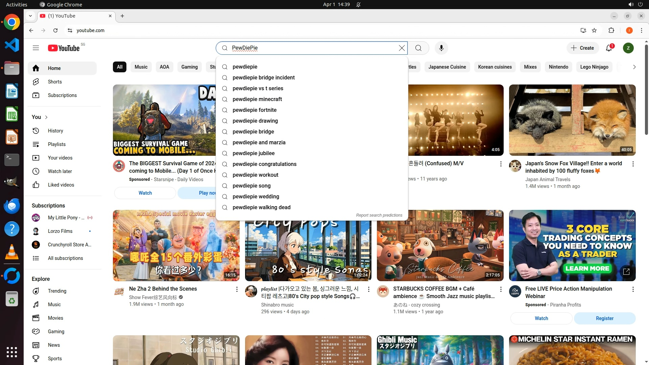Viewport: 649px width, 365px height.
Task: Click the search magnifier button
Action: pos(418,48)
